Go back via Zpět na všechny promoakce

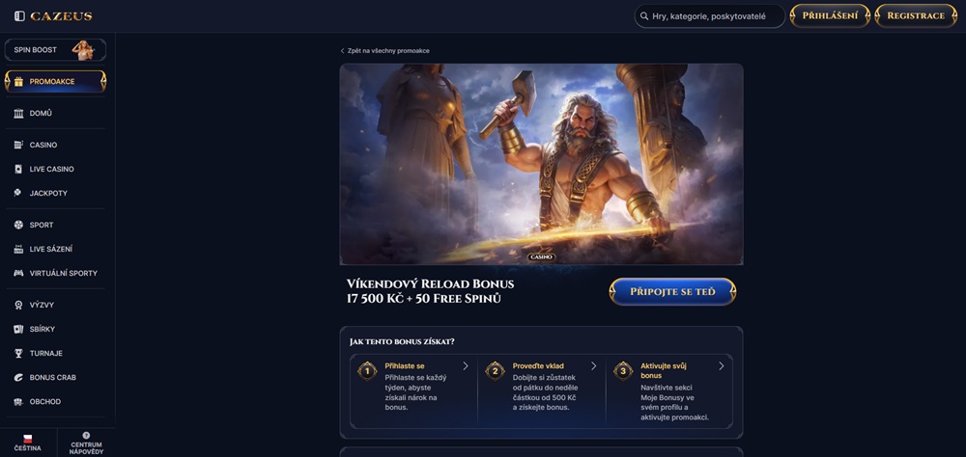click(x=385, y=51)
